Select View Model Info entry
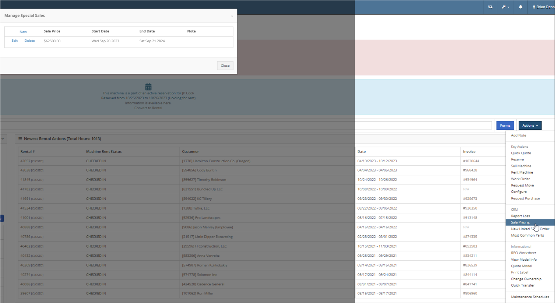The width and height of the screenshot is (555, 303). [x=524, y=259]
